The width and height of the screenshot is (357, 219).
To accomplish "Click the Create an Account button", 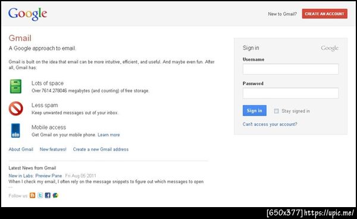I will (325, 14).
